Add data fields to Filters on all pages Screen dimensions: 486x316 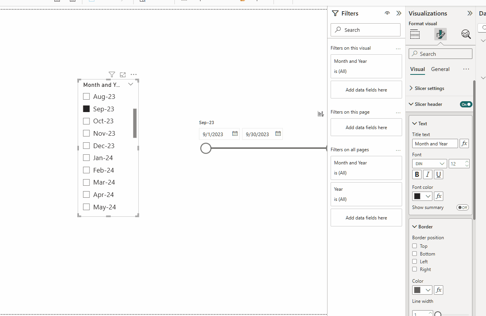[x=366, y=218]
